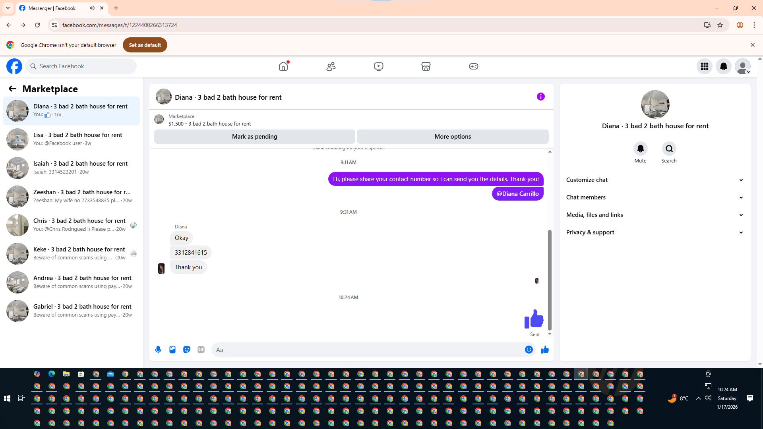Open the conversation information icon
Screen dimensions: 763x429
click(x=540, y=97)
